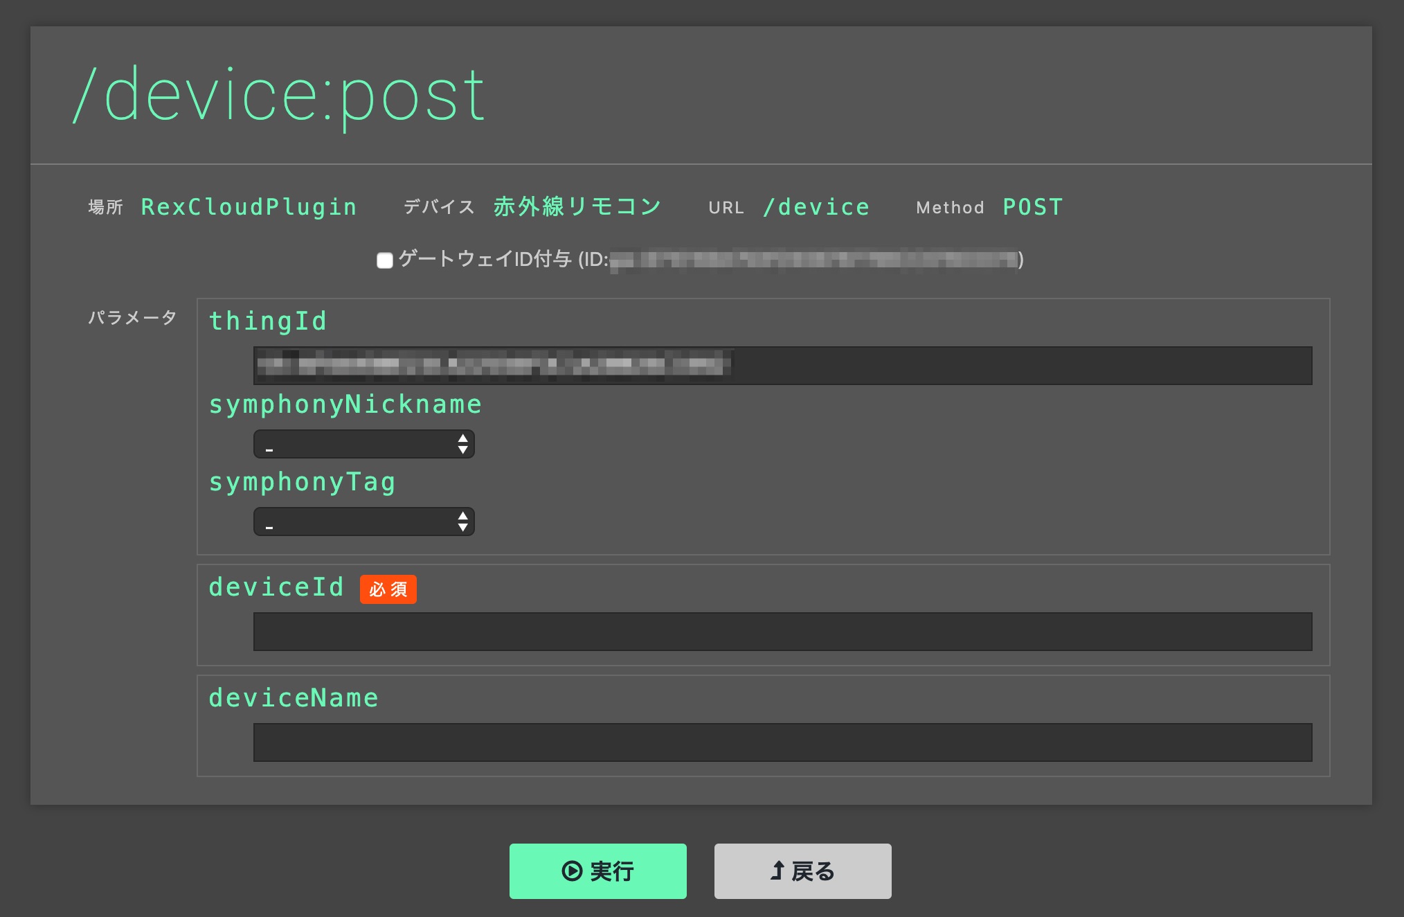Click the 実行 execute button
1404x917 pixels.
pyautogui.click(x=597, y=871)
